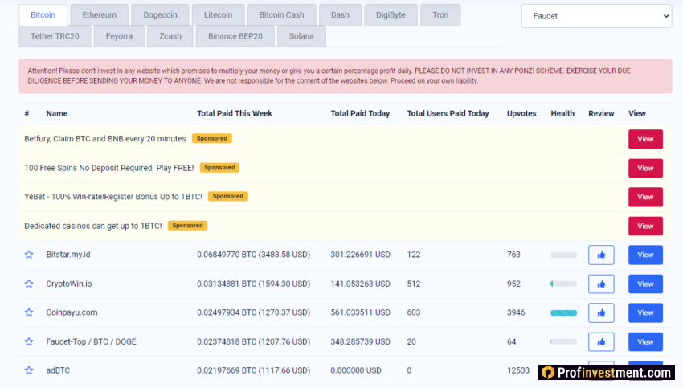Viewport: 683px width, 388px height.
Task: Select the 3946 upvotes count
Action: (516, 312)
